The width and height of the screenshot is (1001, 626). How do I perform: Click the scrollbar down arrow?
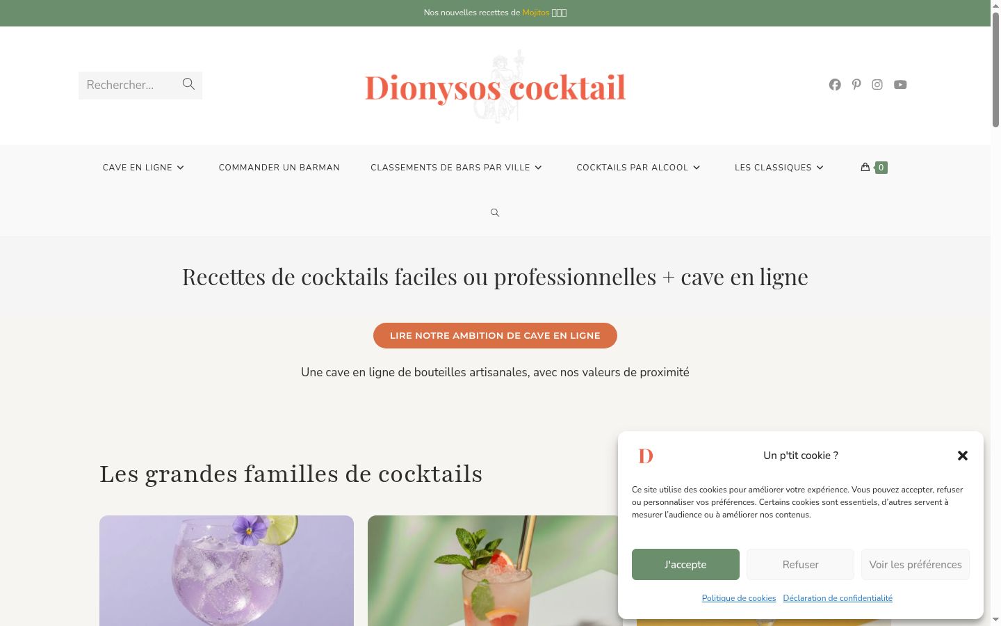(995, 620)
